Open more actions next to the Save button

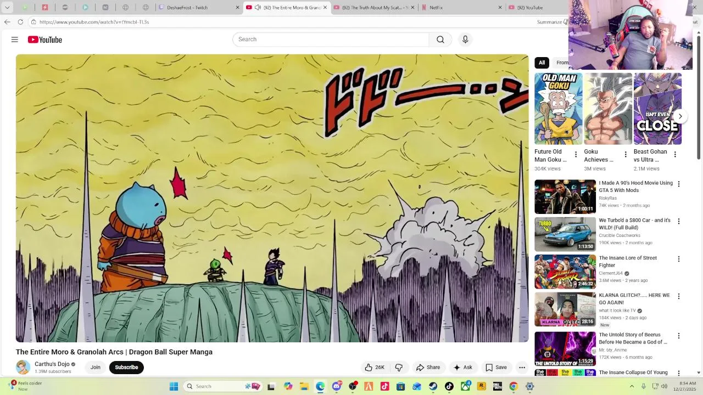(522, 368)
